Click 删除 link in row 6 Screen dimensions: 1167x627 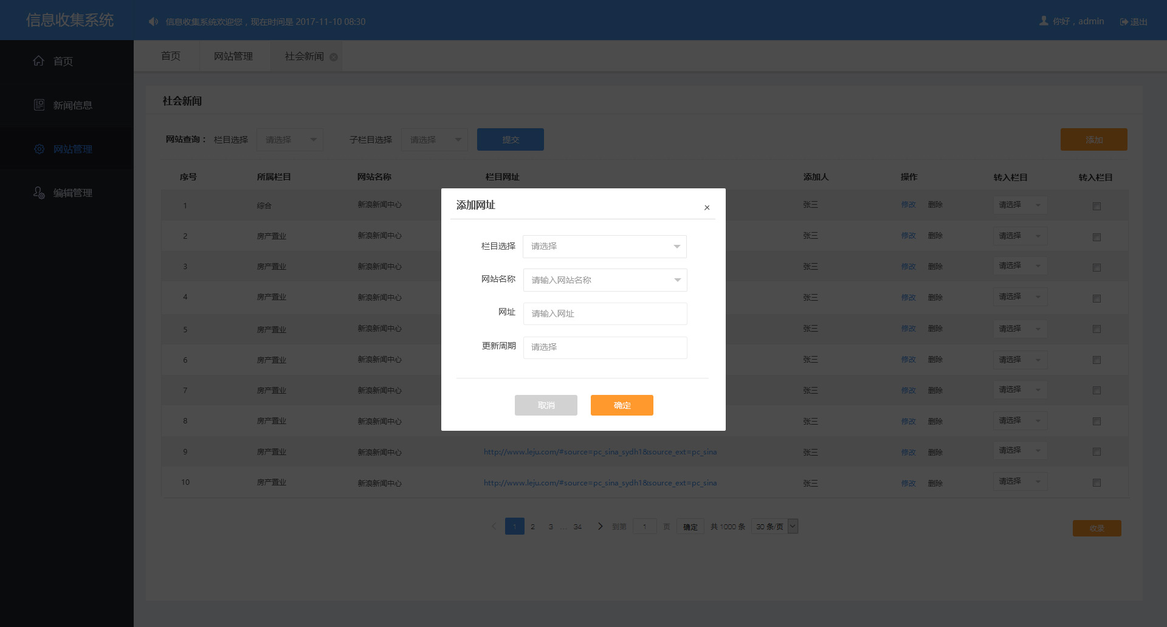tap(935, 360)
